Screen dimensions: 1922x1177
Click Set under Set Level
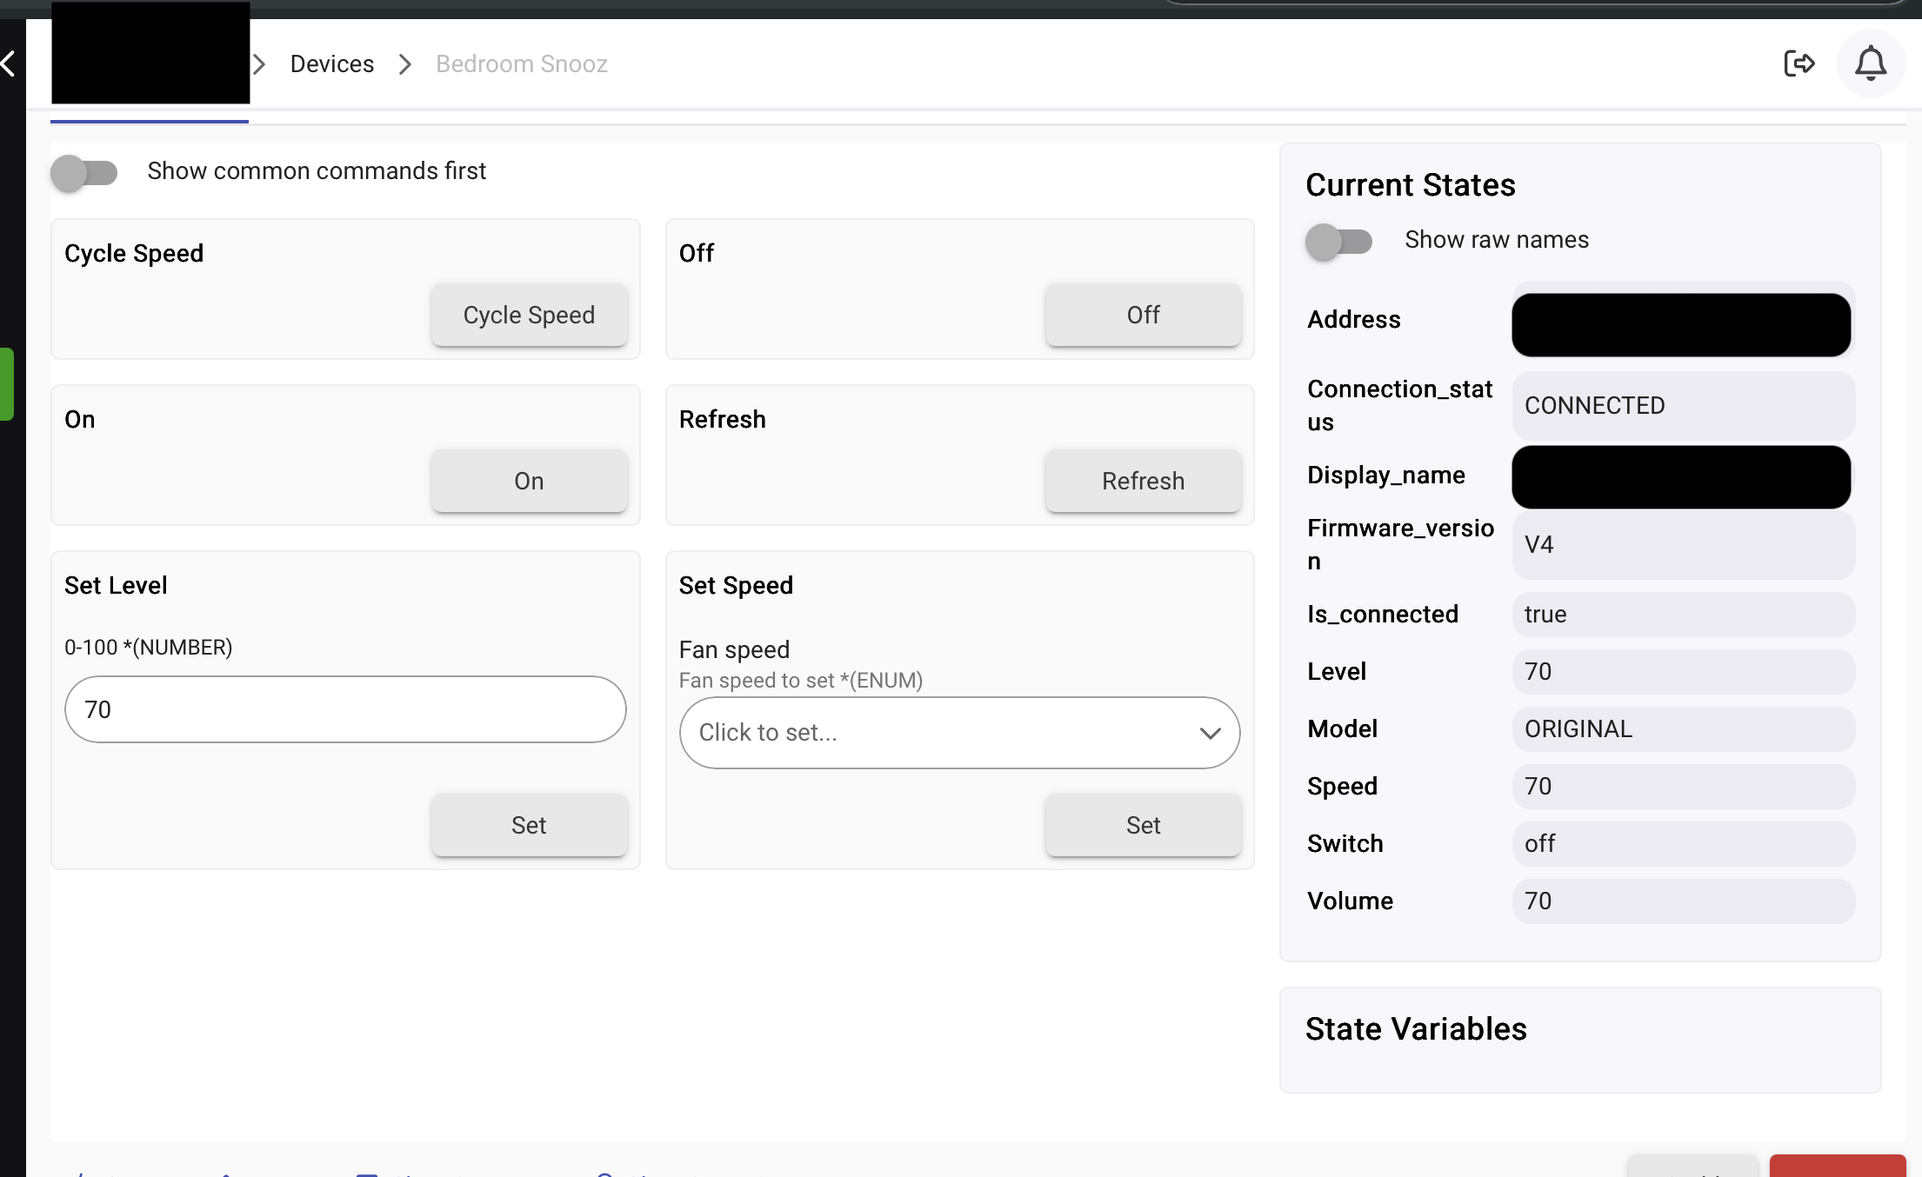point(529,825)
